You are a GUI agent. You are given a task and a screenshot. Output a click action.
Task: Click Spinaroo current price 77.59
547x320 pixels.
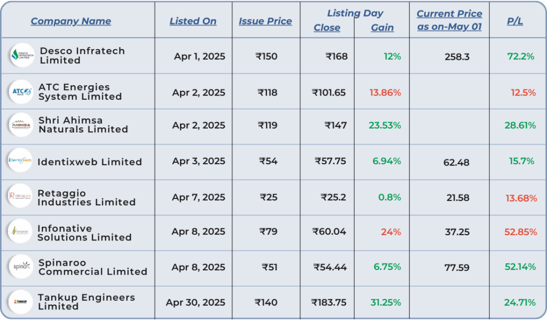pyautogui.click(x=457, y=267)
